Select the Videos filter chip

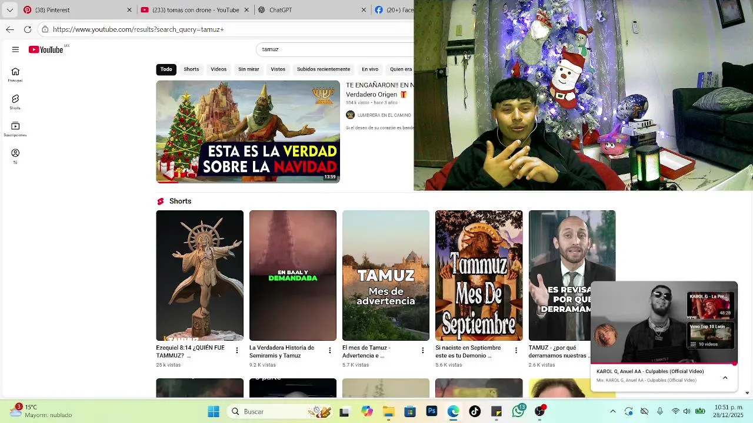point(218,69)
